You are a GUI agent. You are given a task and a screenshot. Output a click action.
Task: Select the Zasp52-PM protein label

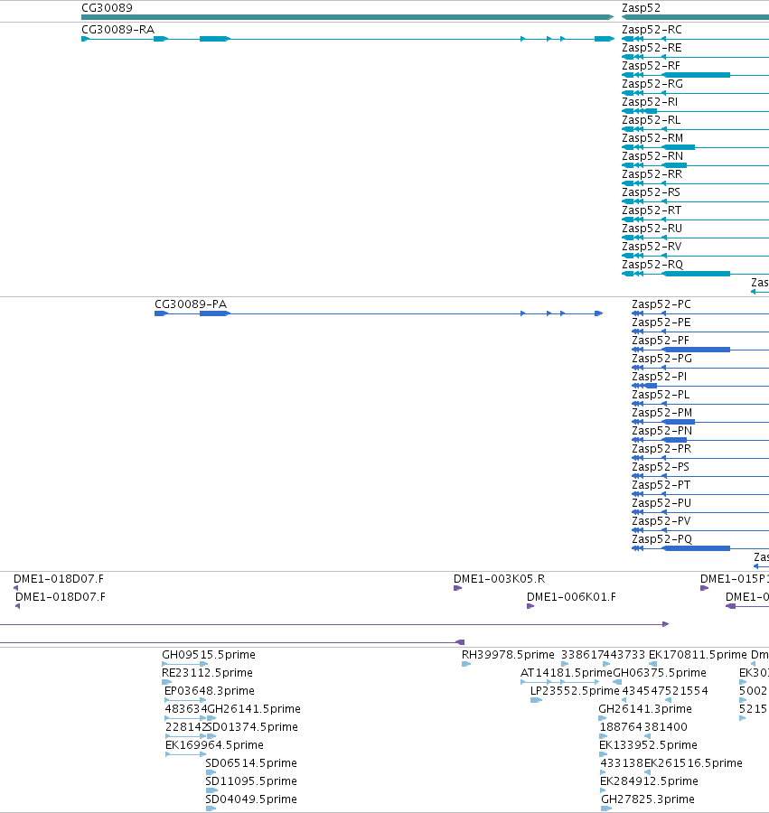[x=662, y=413]
